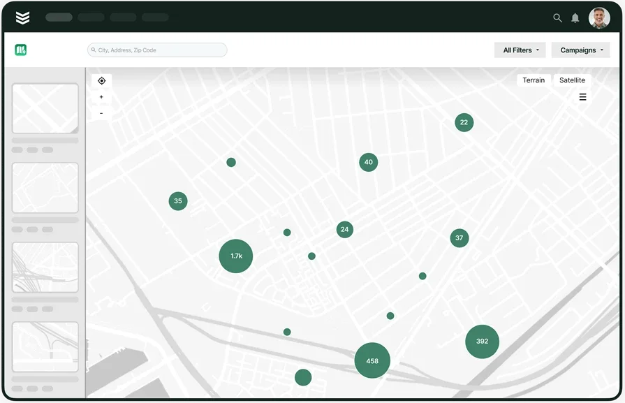Click the 392 cluster marker near bottom right
Image resolution: width=625 pixels, height=403 pixels.
(x=482, y=342)
